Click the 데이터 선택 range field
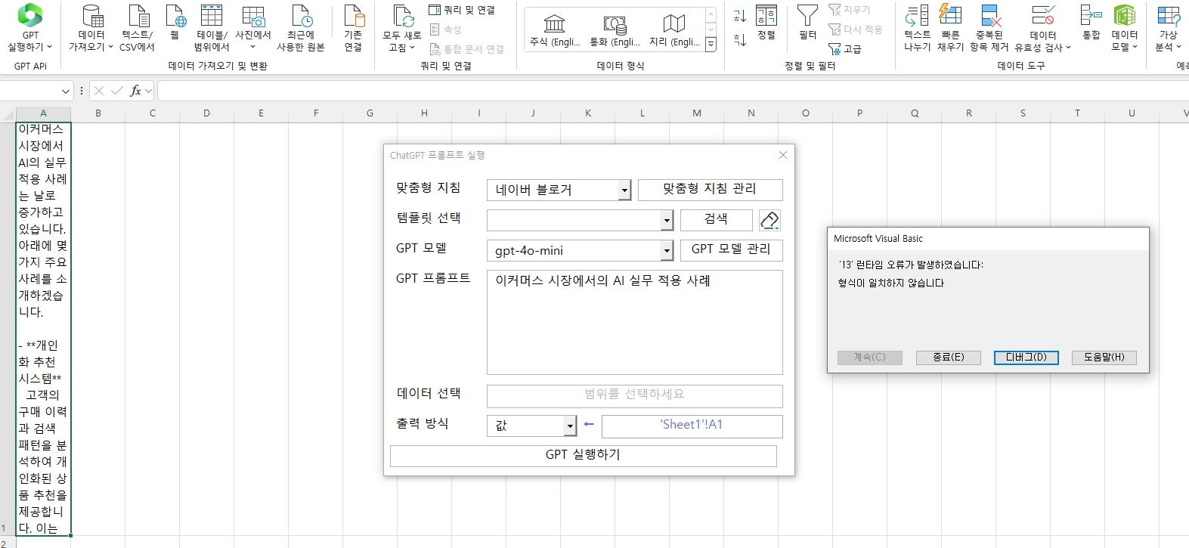The image size is (1189, 548). click(634, 395)
